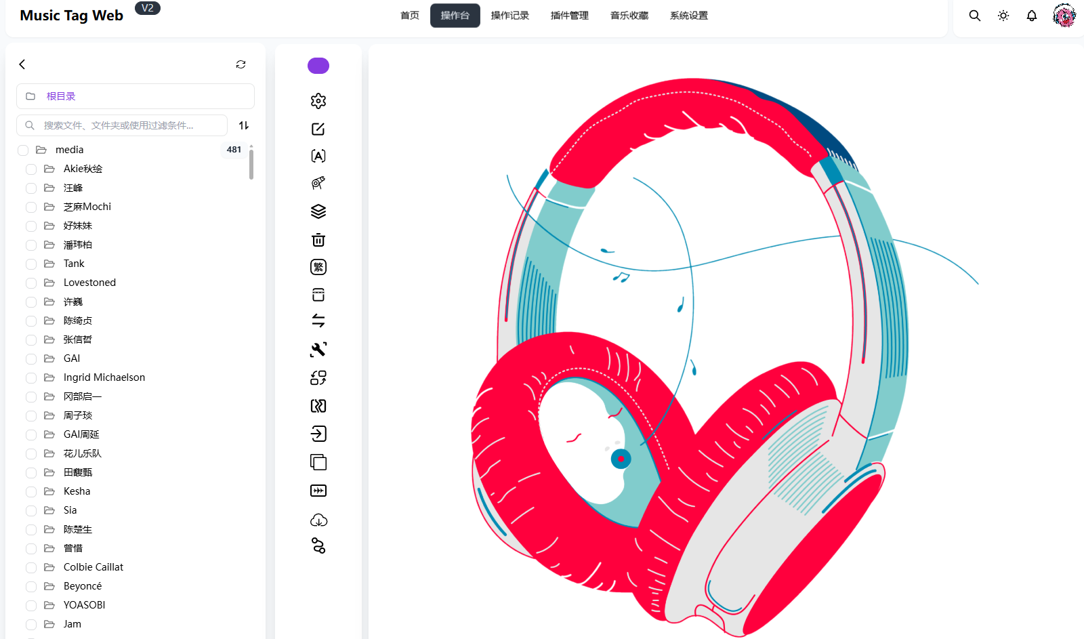Open search with the magnifier icon in header

pyautogui.click(x=975, y=16)
